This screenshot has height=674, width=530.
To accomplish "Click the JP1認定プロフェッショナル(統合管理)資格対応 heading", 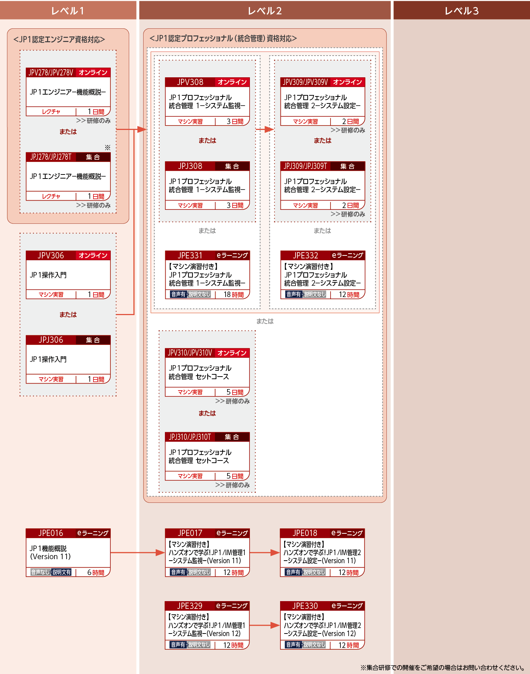I will click(x=223, y=38).
